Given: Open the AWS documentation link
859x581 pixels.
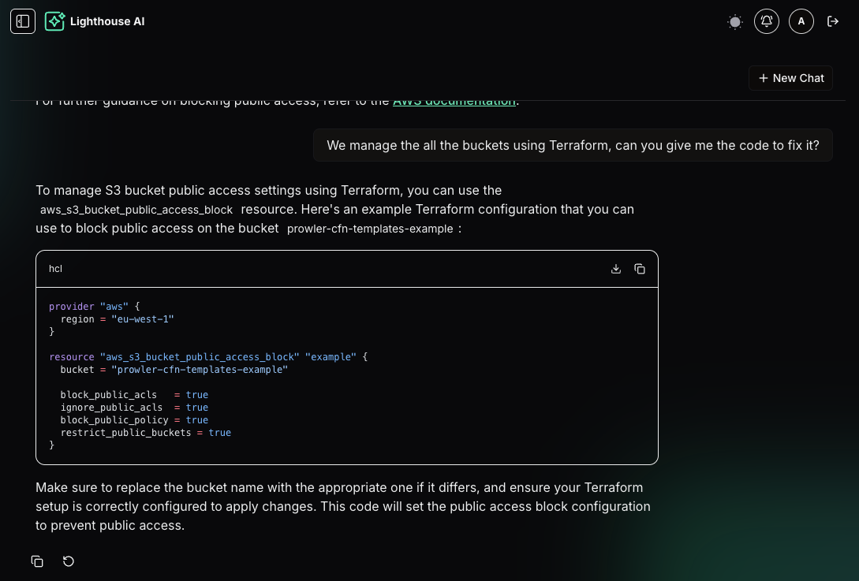Looking at the screenshot, I should pyautogui.click(x=454, y=101).
